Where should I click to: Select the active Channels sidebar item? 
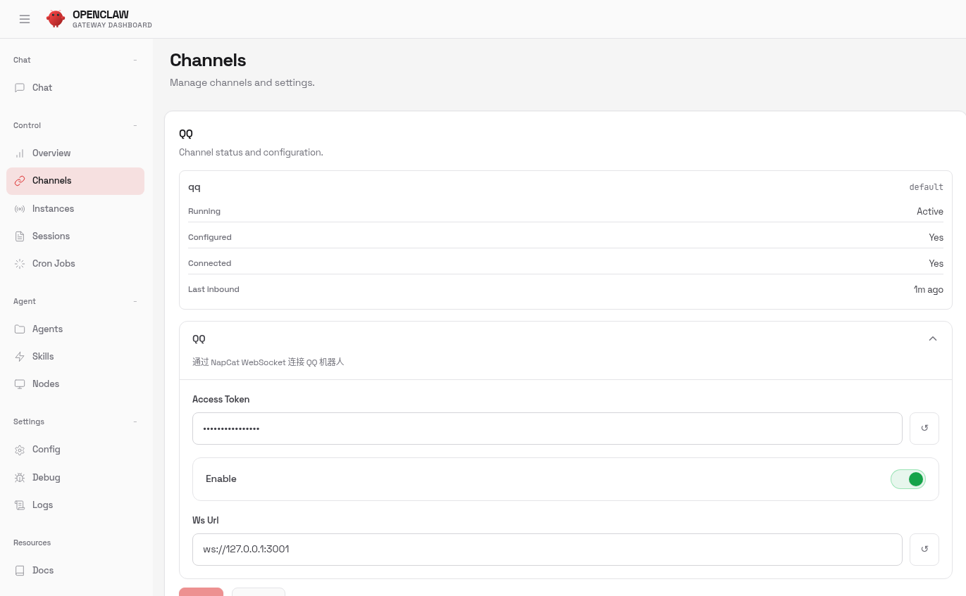coord(75,181)
